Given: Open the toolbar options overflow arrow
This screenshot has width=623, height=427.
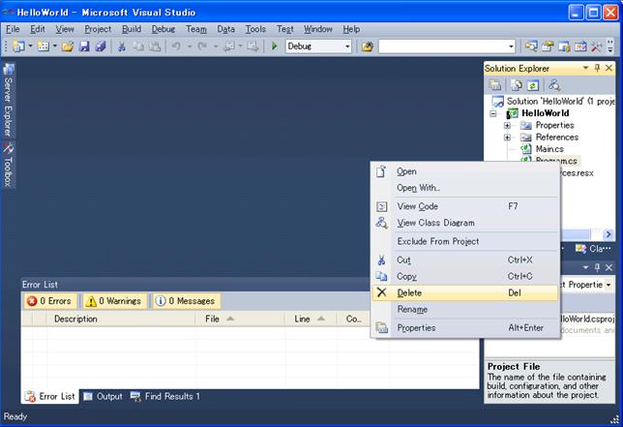Looking at the screenshot, I should (x=610, y=46).
